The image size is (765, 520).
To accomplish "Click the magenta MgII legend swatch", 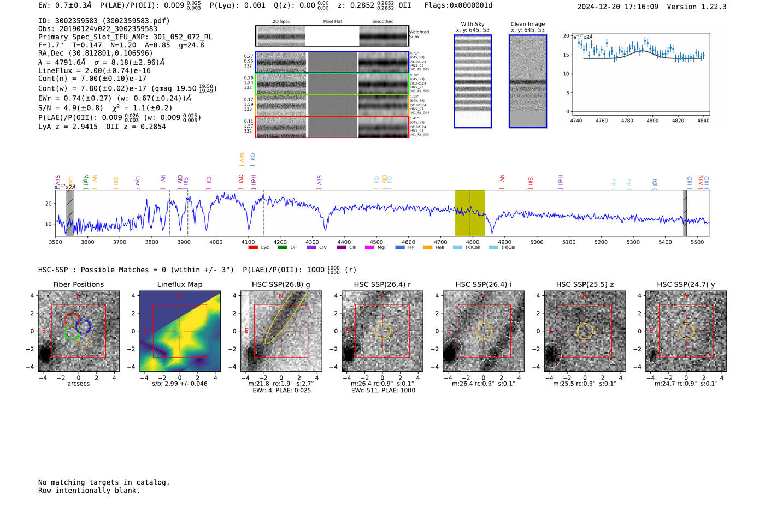I will tap(370, 247).
